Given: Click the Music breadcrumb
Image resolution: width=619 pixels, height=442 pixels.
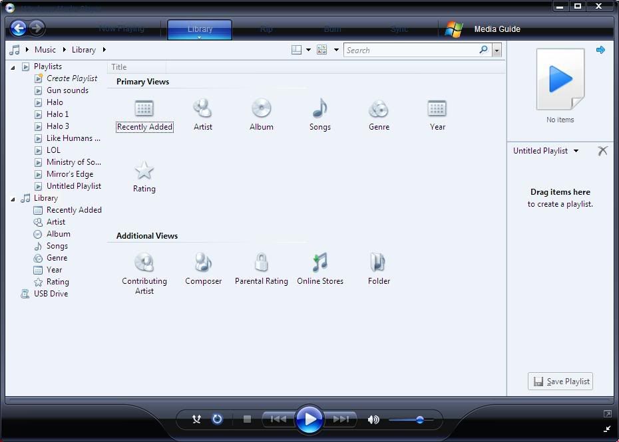Looking at the screenshot, I should coord(45,50).
